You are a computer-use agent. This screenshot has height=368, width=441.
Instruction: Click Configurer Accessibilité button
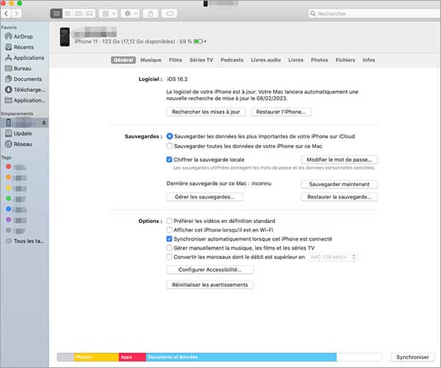click(x=209, y=269)
